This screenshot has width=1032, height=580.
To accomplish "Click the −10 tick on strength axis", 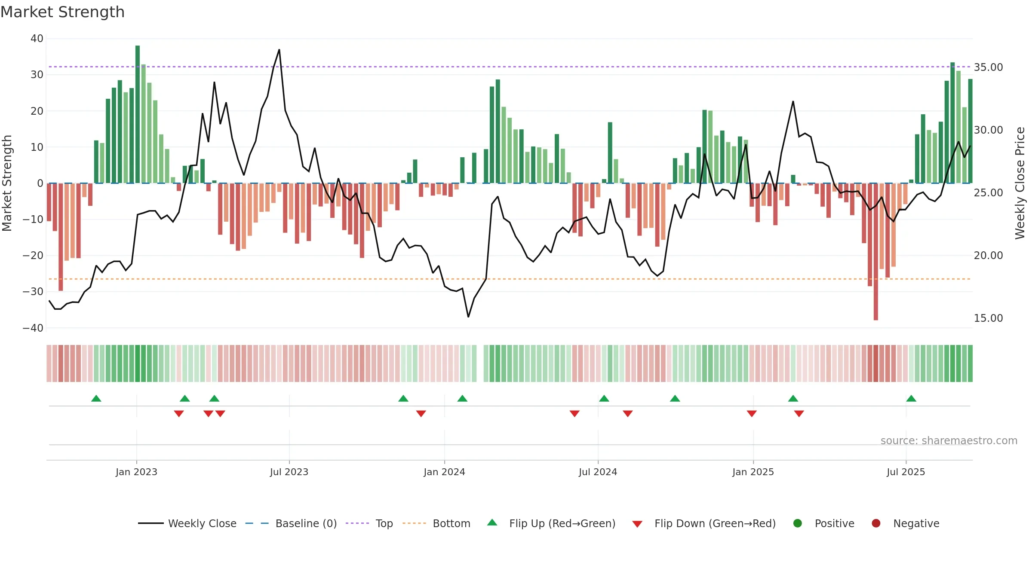I will click(x=33, y=220).
